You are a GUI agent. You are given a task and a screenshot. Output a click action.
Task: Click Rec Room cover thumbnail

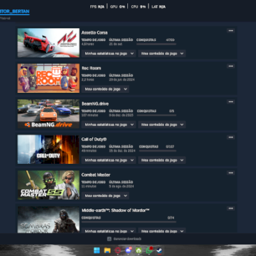tap(49, 78)
